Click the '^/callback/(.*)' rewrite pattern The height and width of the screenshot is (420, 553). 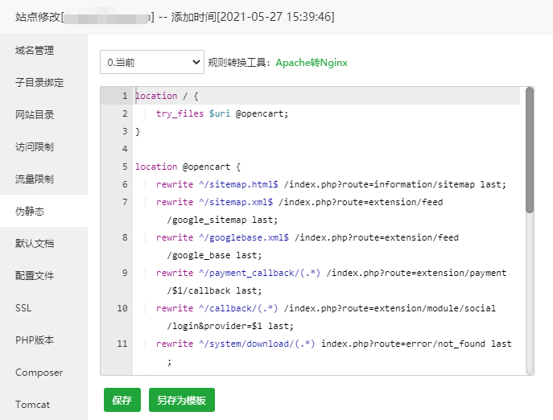(238, 308)
